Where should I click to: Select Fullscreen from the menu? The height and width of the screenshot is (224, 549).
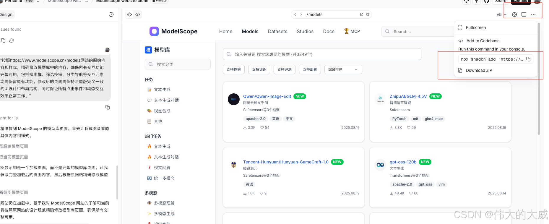click(496, 27)
